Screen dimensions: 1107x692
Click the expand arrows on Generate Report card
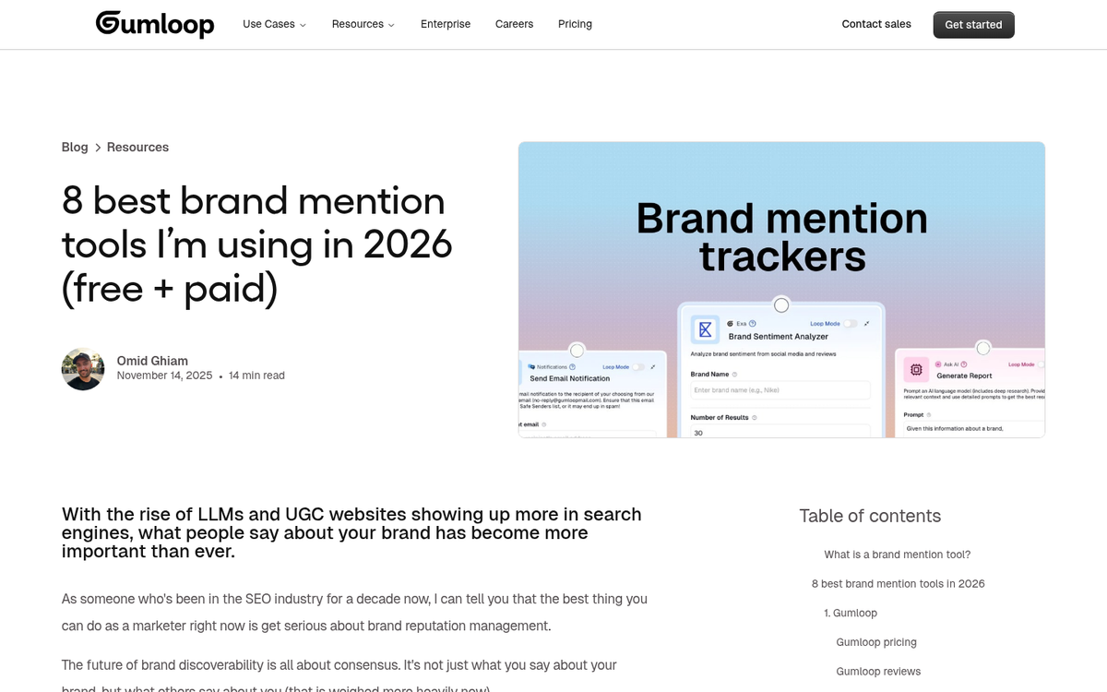pyautogui.click(x=1043, y=365)
